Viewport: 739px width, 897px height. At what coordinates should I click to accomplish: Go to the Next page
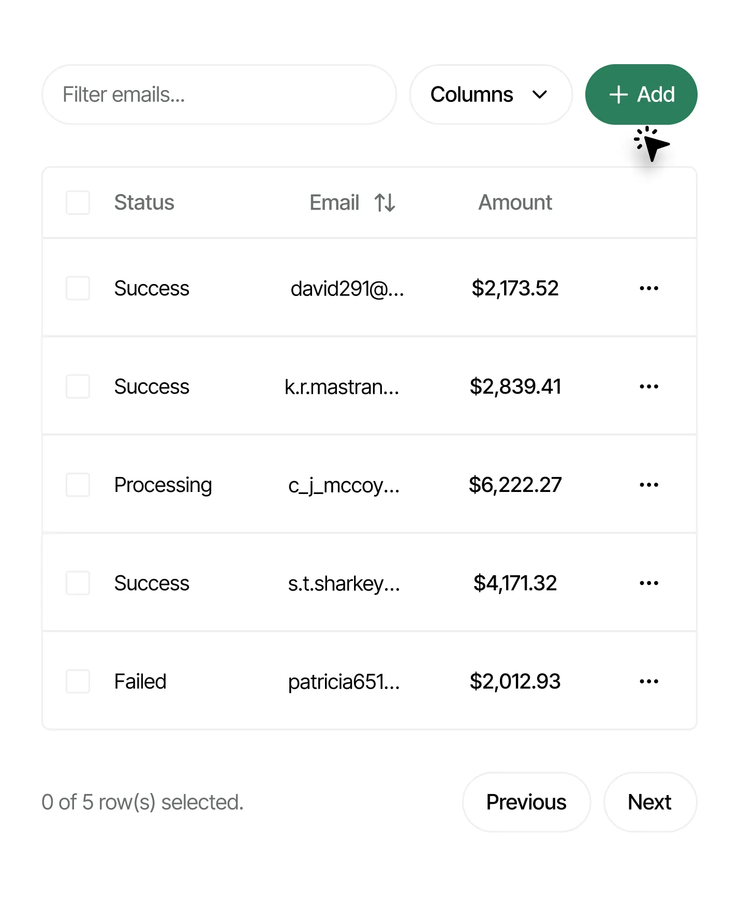coord(649,802)
